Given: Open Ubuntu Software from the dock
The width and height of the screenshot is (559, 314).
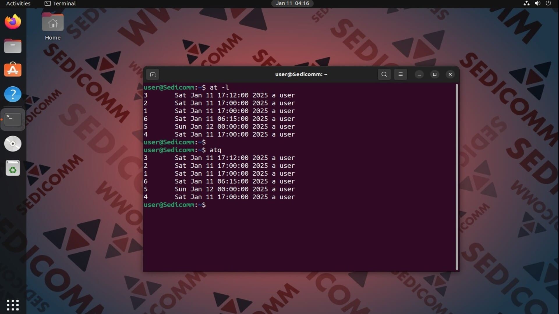Looking at the screenshot, I should click(x=13, y=70).
